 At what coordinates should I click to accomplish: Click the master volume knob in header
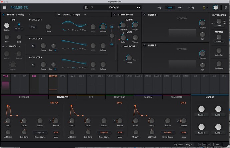pyautogui.click(x=215, y=7)
